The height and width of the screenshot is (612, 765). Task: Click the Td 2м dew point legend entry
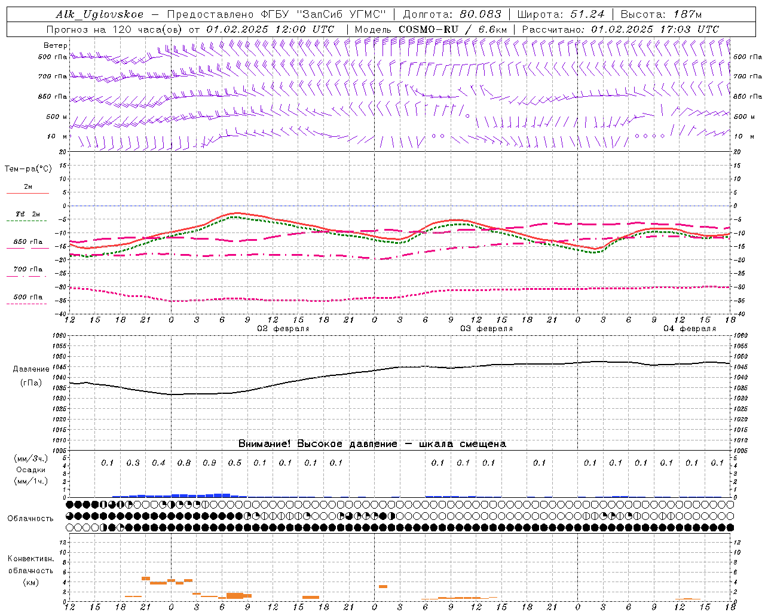click(28, 214)
